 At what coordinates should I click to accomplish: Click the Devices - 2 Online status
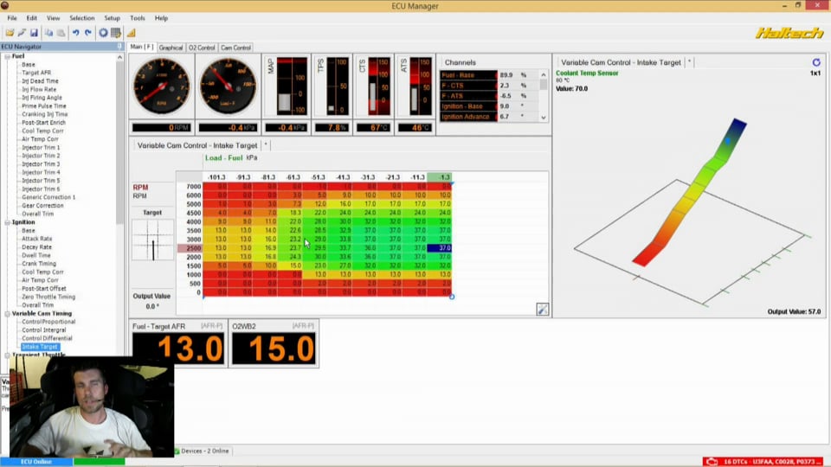204,451
